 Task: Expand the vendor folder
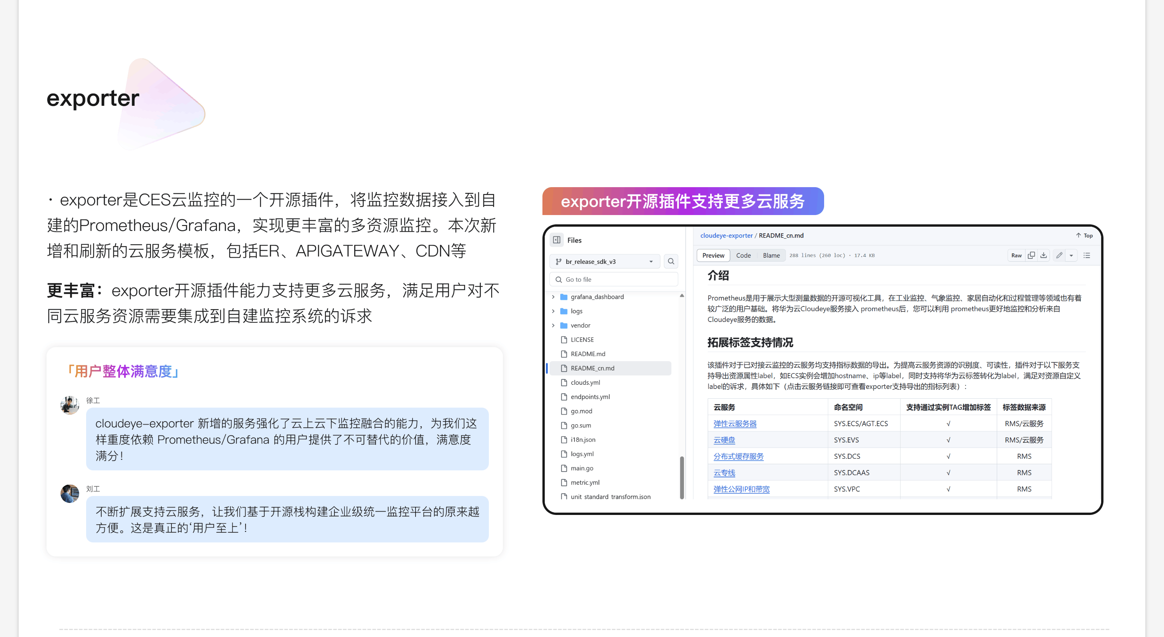(553, 325)
